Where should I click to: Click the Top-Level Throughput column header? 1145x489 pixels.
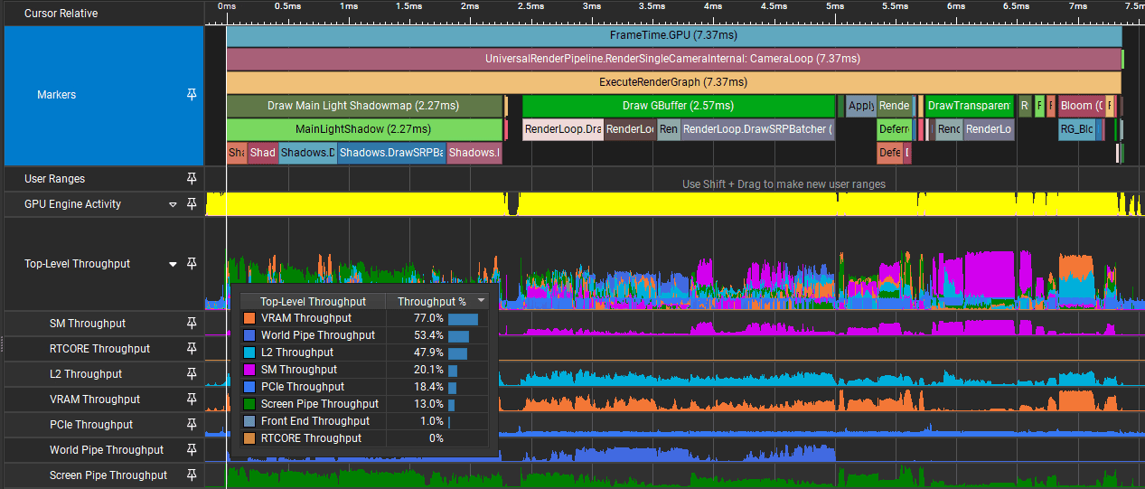313,301
